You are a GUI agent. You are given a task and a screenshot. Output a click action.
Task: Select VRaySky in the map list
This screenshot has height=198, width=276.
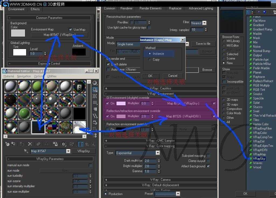pyautogui.click(x=259, y=159)
